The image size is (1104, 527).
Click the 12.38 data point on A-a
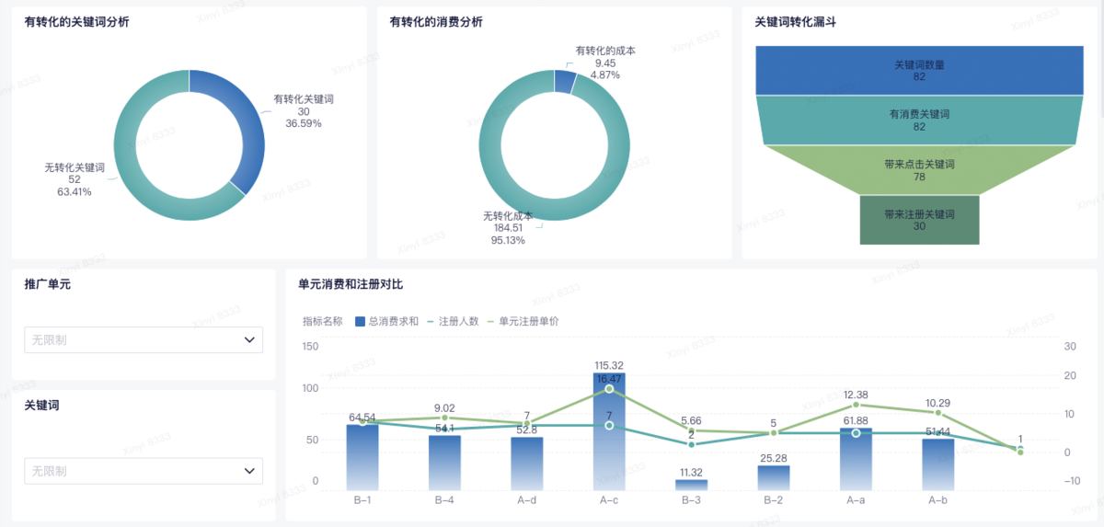pyautogui.click(x=856, y=405)
